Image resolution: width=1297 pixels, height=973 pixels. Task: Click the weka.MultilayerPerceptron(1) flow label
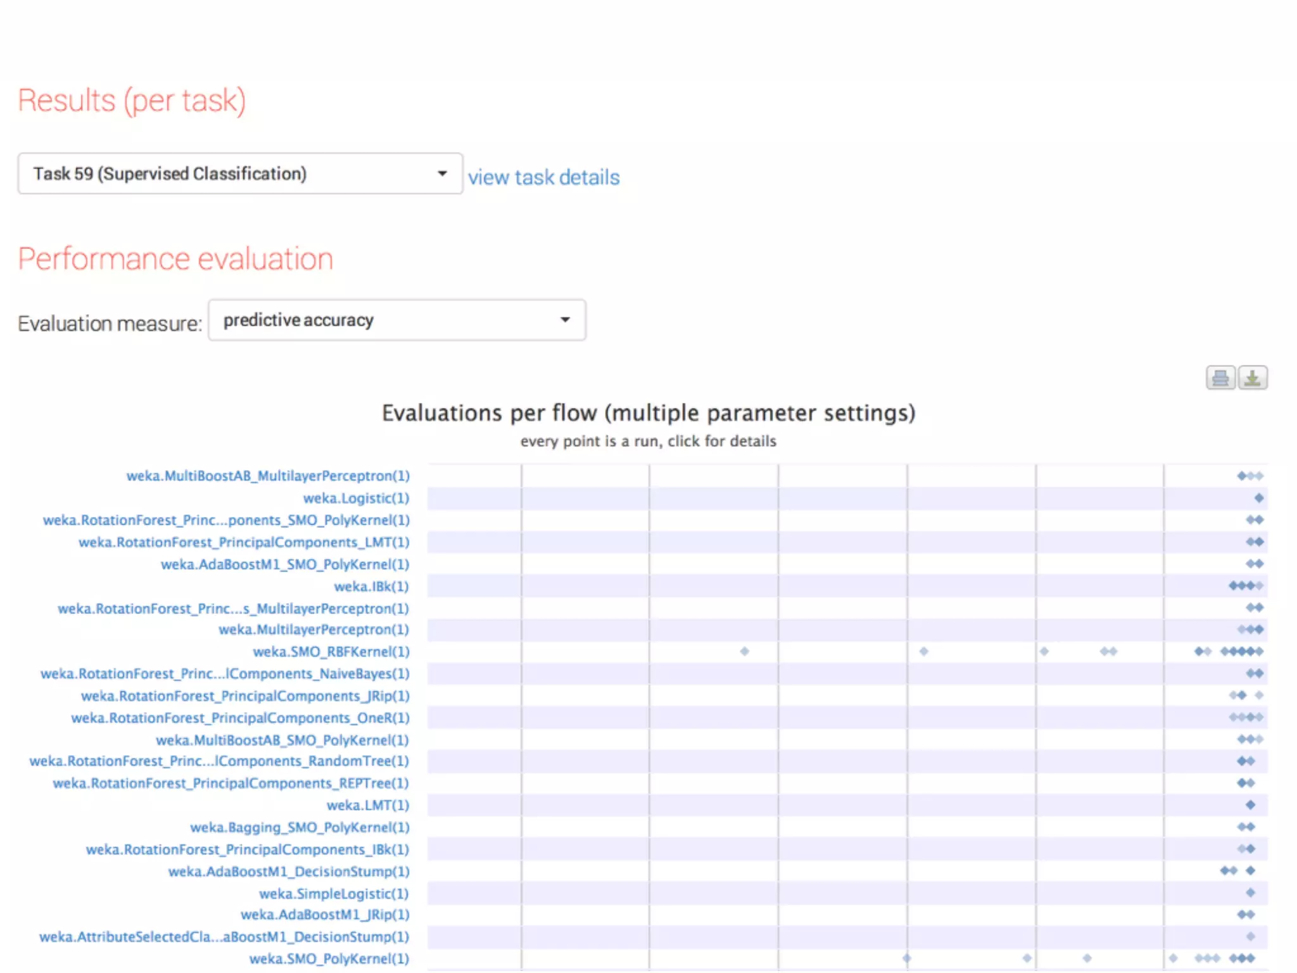click(x=313, y=630)
